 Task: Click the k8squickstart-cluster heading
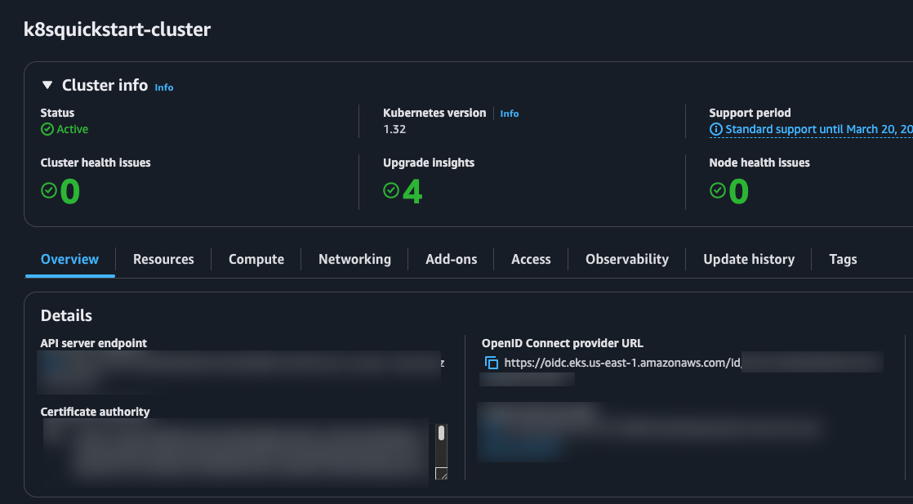pyautogui.click(x=117, y=29)
